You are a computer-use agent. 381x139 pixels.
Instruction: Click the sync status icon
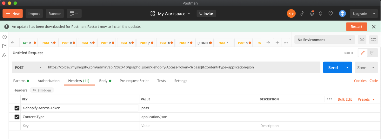[x=291, y=14]
